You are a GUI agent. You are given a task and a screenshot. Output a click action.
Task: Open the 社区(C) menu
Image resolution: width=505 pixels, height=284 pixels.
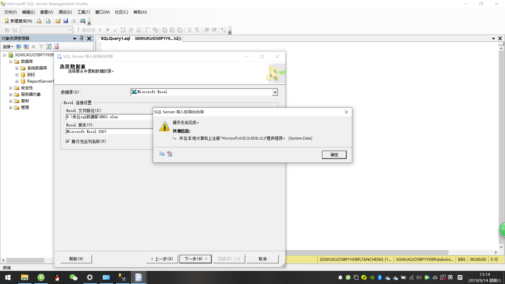[x=121, y=12]
